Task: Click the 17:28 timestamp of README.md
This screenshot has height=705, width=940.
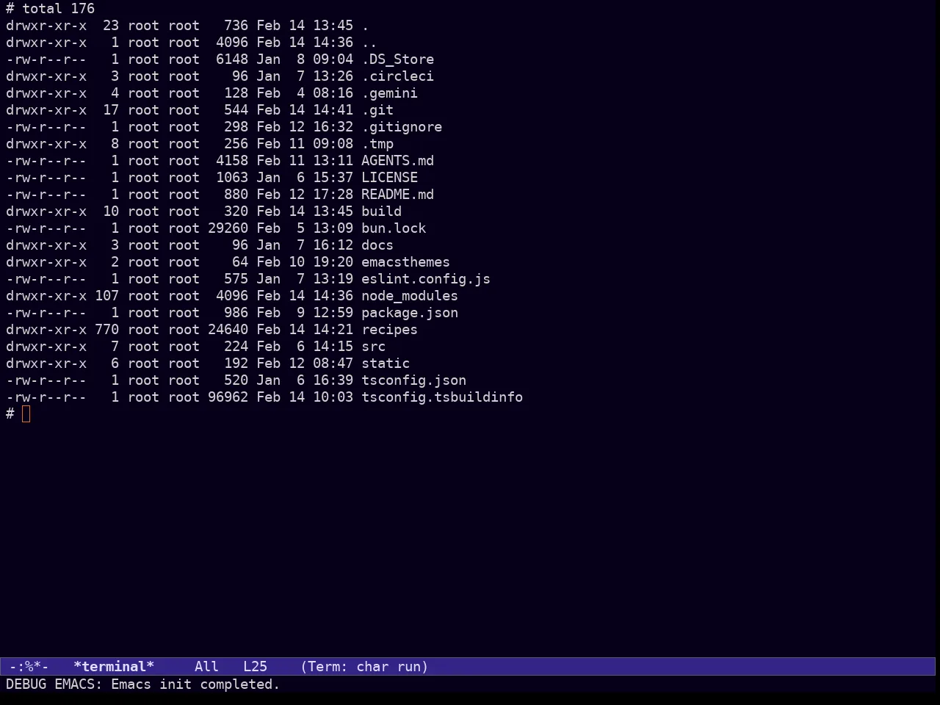Action: pyautogui.click(x=333, y=195)
